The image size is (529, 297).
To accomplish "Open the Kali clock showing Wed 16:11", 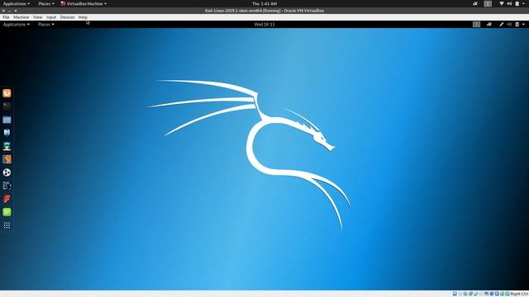I will pyautogui.click(x=264, y=24).
